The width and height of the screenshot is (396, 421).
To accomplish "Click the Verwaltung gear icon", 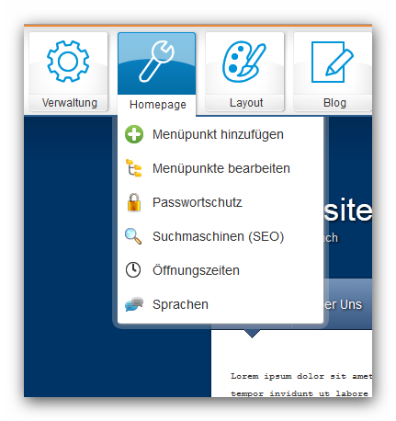I will [68, 62].
